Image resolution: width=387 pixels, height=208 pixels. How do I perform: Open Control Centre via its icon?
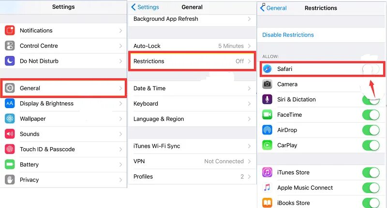click(x=10, y=46)
